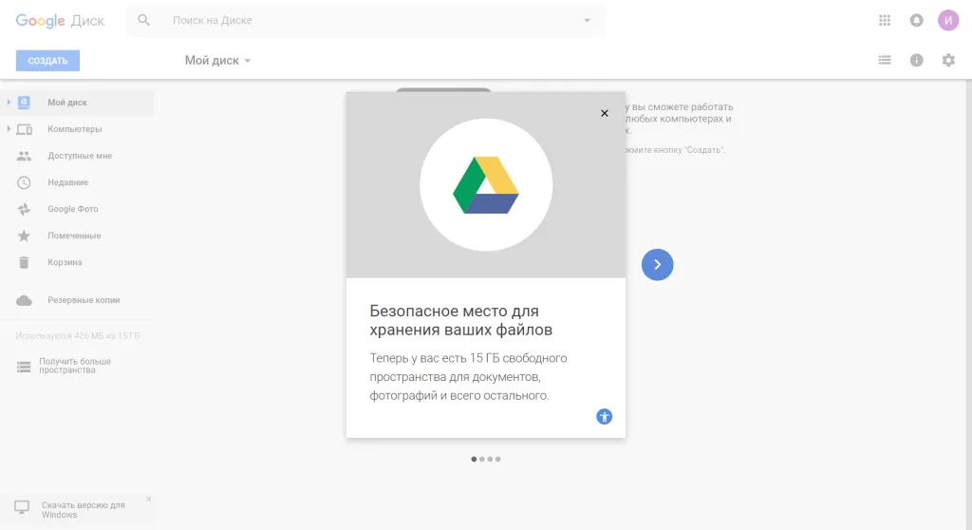
Task: Click the Корзина trash icon
Action: click(x=24, y=262)
